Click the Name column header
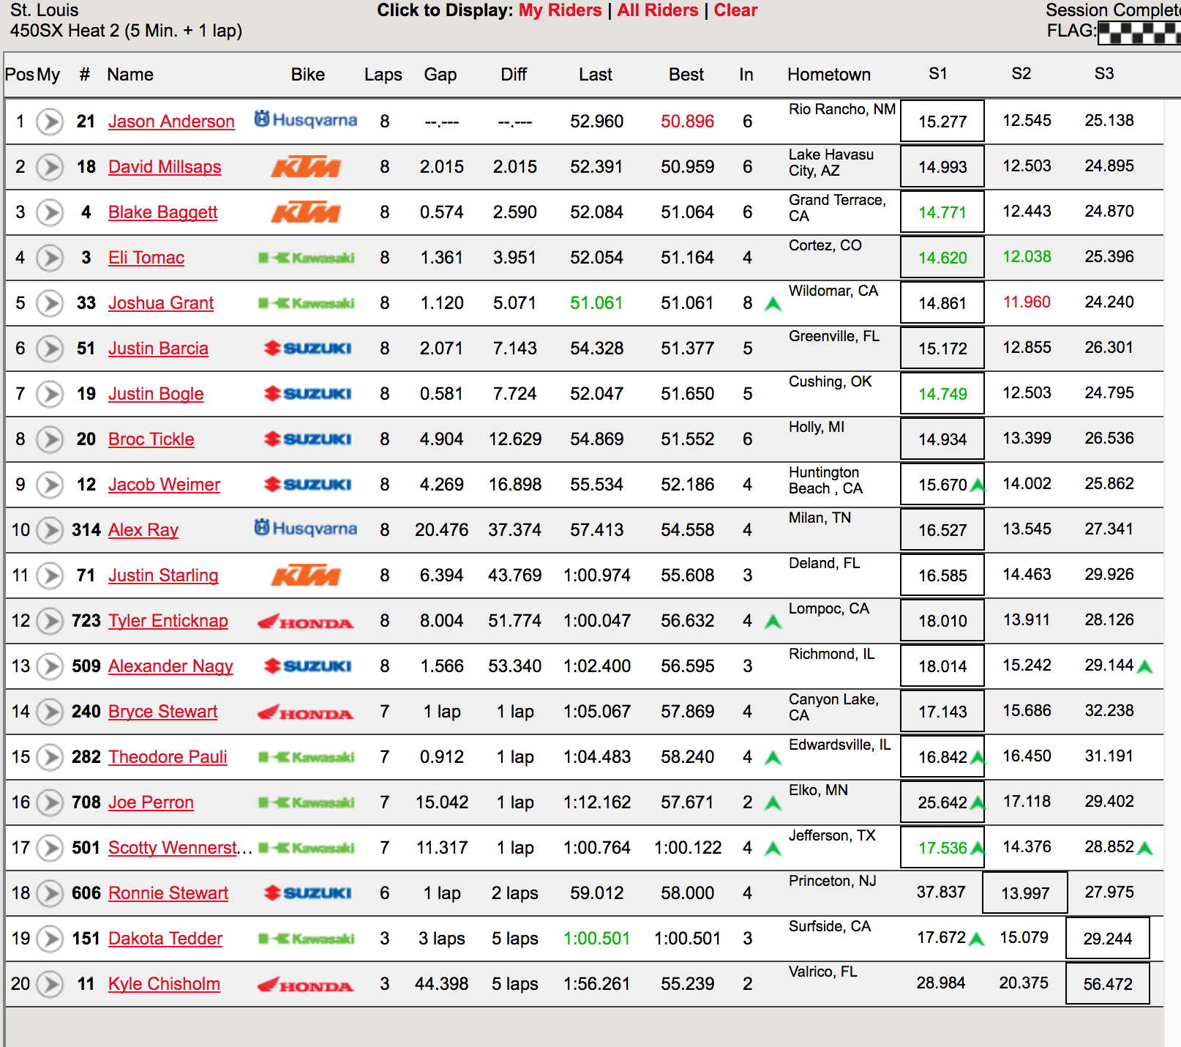Screen dimensions: 1181x1047 click(x=130, y=75)
